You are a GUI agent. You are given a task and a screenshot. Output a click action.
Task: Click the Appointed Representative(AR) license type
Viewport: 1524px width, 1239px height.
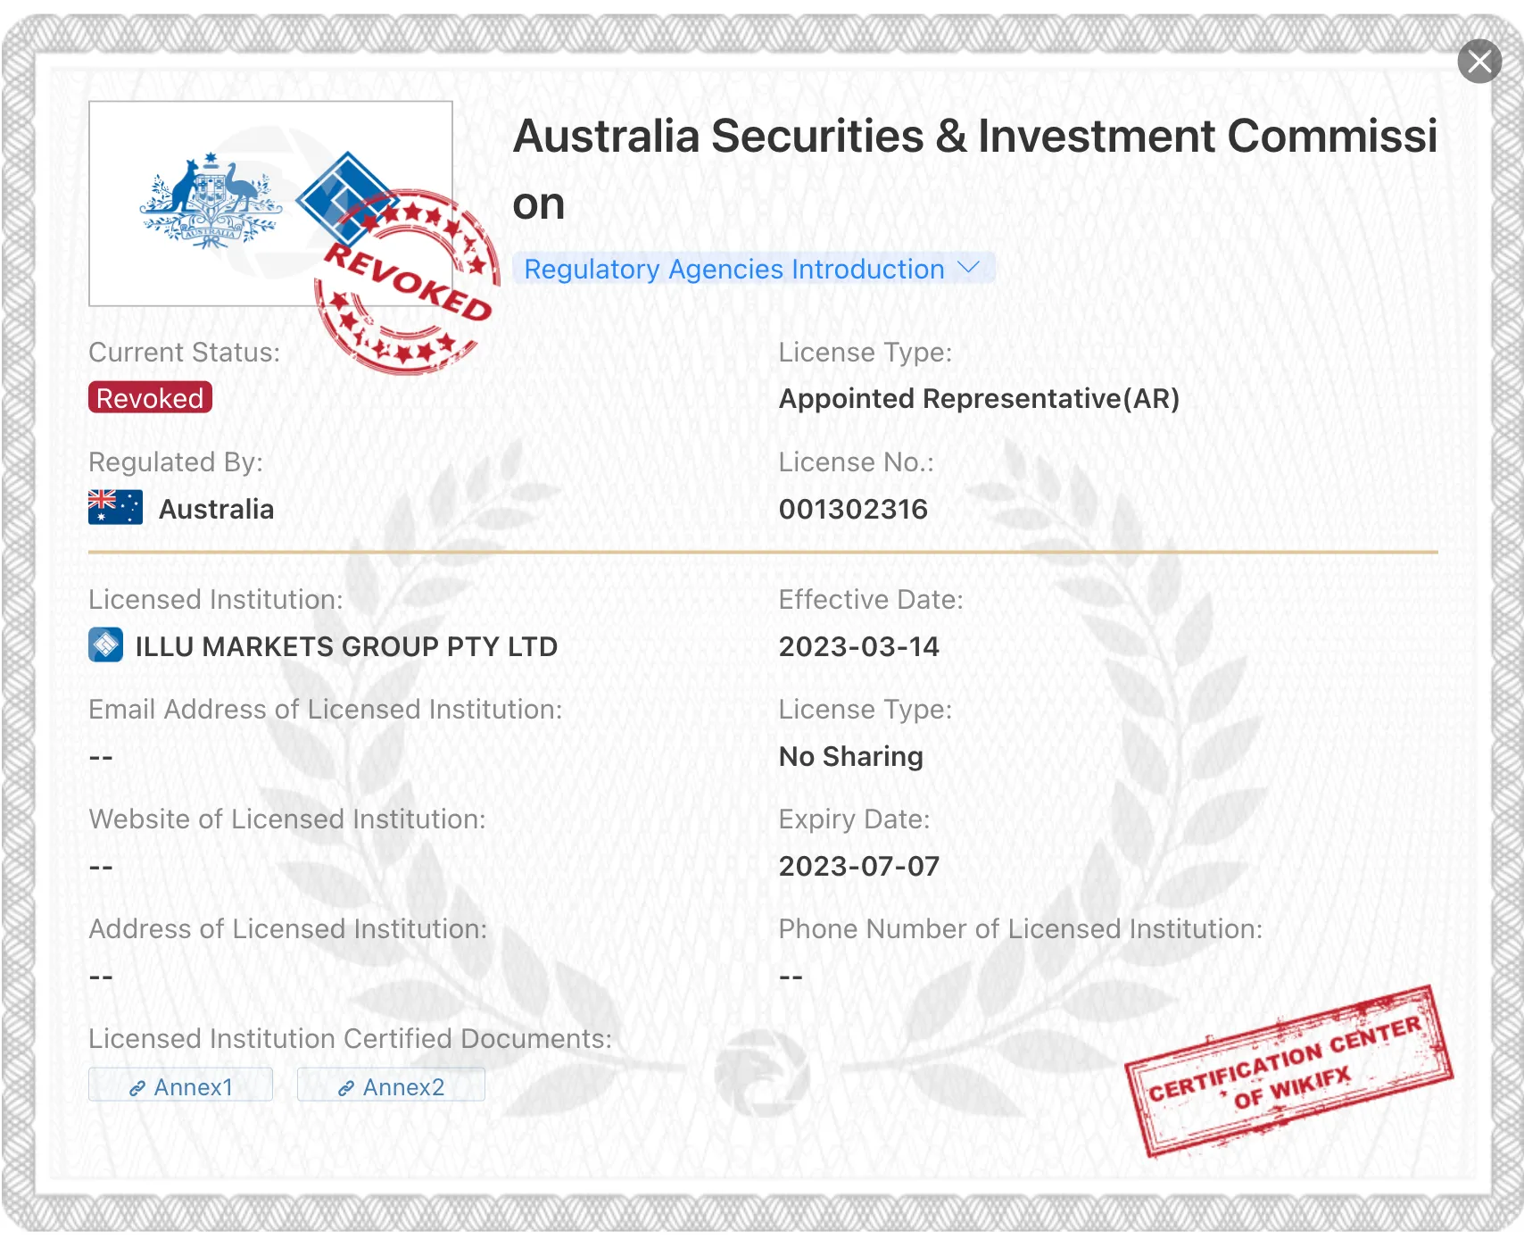click(979, 398)
